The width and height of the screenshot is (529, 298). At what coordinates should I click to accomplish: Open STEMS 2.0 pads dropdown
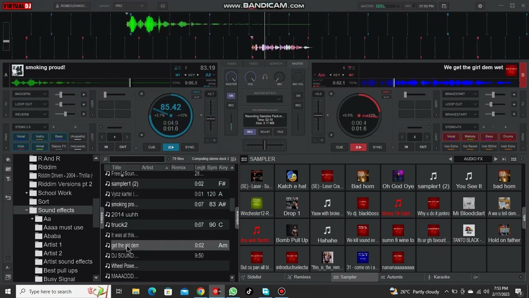[31, 127]
